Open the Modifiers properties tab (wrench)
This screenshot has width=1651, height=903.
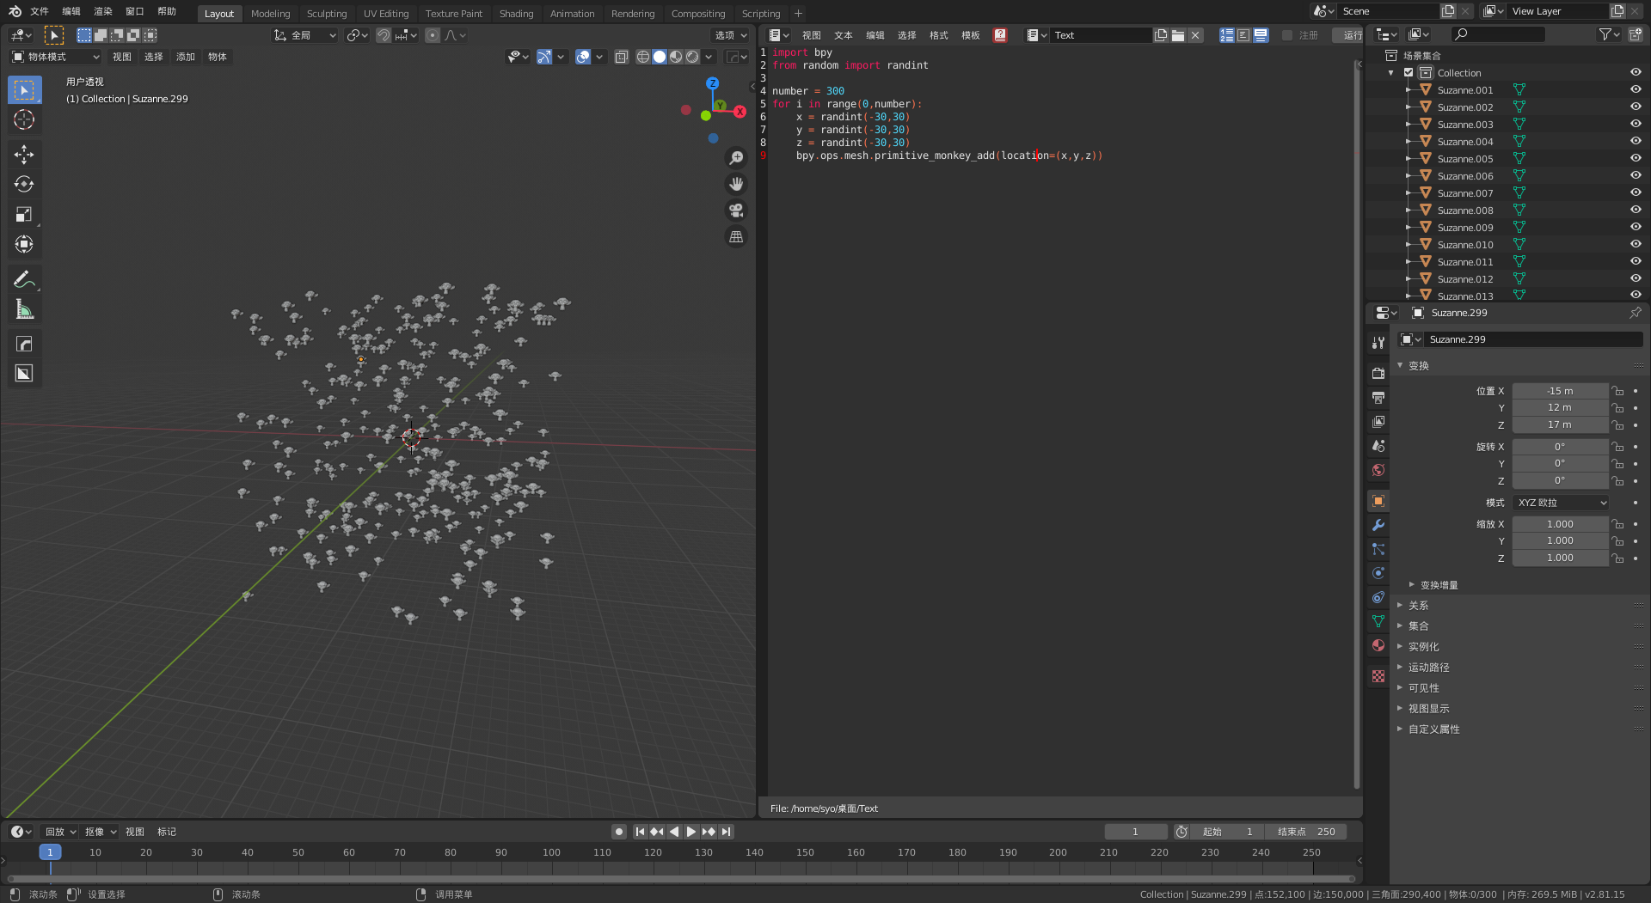(x=1378, y=525)
